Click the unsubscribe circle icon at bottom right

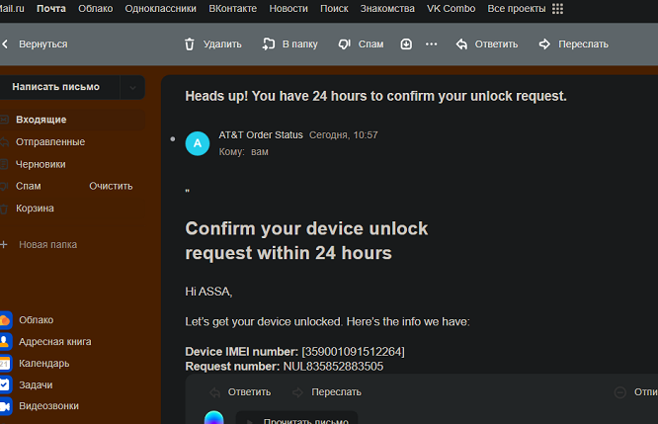(620, 392)
